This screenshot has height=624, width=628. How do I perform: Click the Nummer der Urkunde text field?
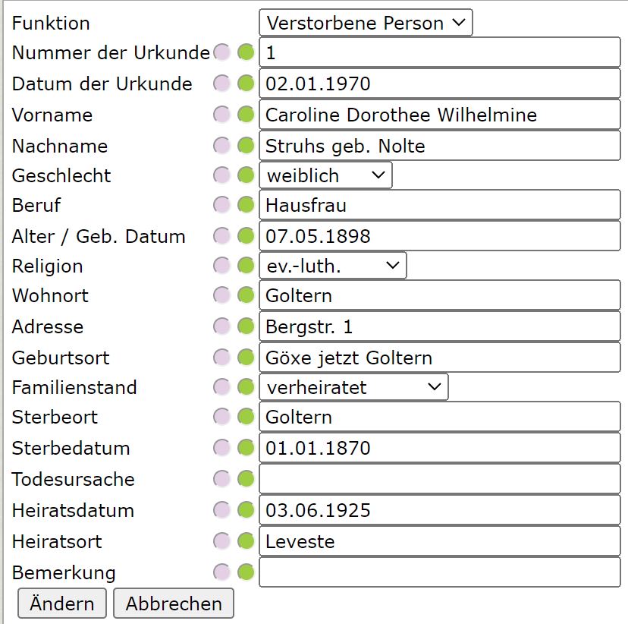439,52
